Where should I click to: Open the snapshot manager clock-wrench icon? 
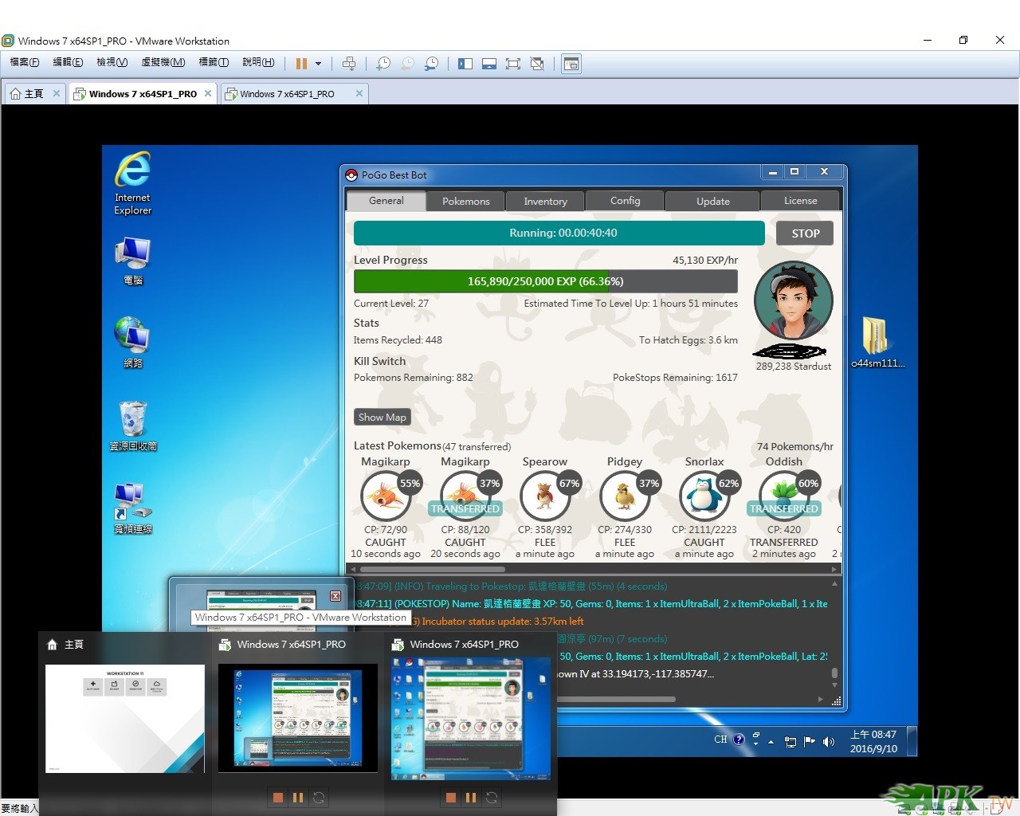(431, 64)
